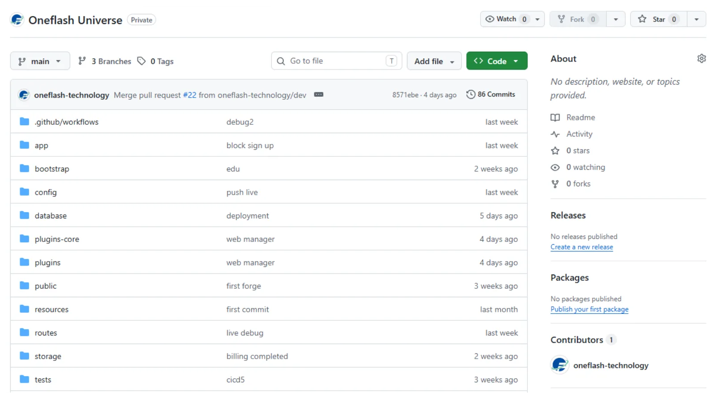Click the tests folder icon
The image size is (714, 401).
tap(25, 380)
